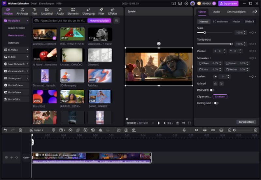Viewport: 261px width, 180px height.
Task: Click the trash delete icon in timeline toolbar
Action: tap(20, 130)
